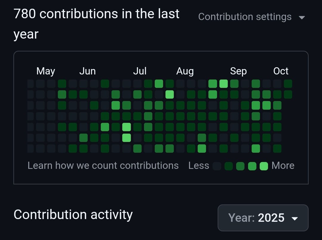Click the Contribution activity heading

pos(73,215)
